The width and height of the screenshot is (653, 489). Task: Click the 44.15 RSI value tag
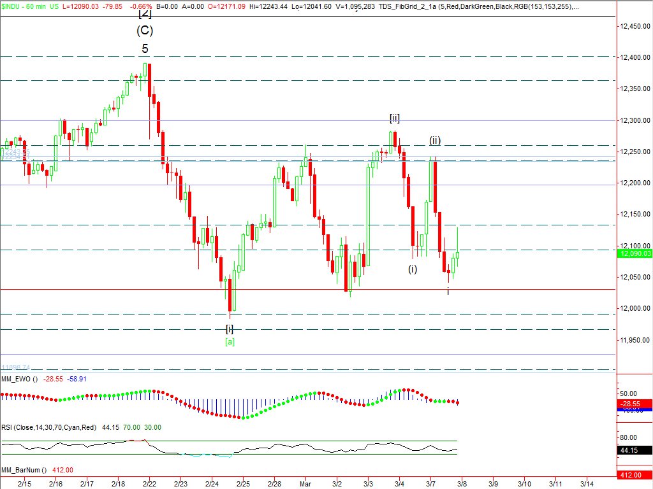[x=629, y=451]
